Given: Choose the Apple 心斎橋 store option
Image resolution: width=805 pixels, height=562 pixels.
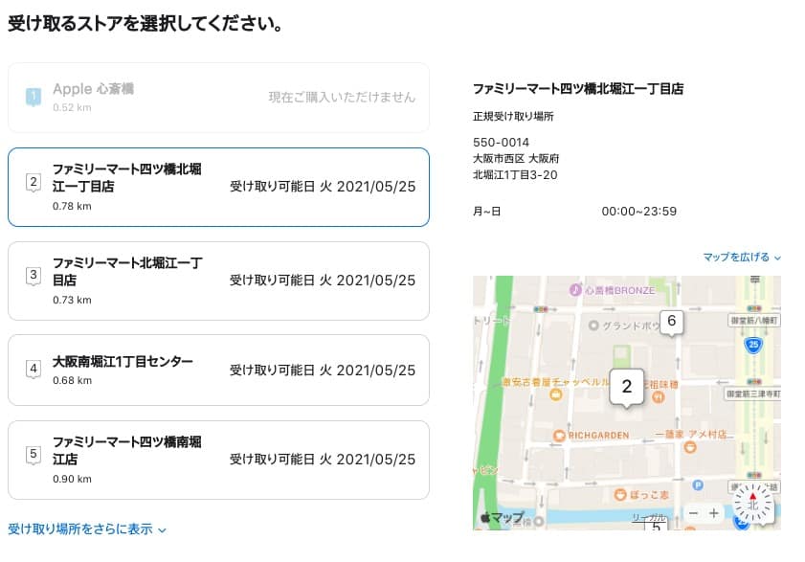Looking at the screenshot, I should (x=218, y=98).
